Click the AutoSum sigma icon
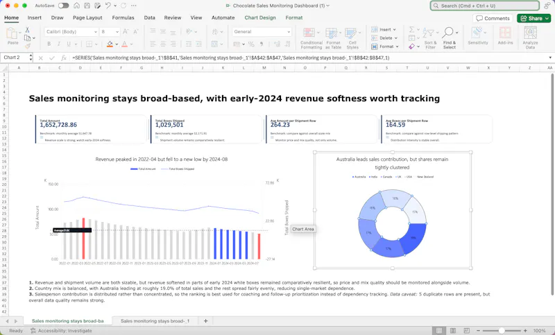 pyautogui.click(x=411, y=30)
